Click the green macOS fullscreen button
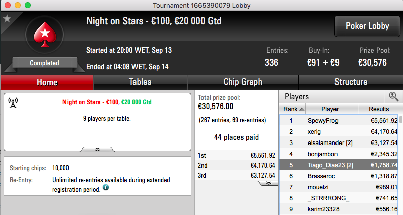403x215 pixels. [x=28, y=5]
